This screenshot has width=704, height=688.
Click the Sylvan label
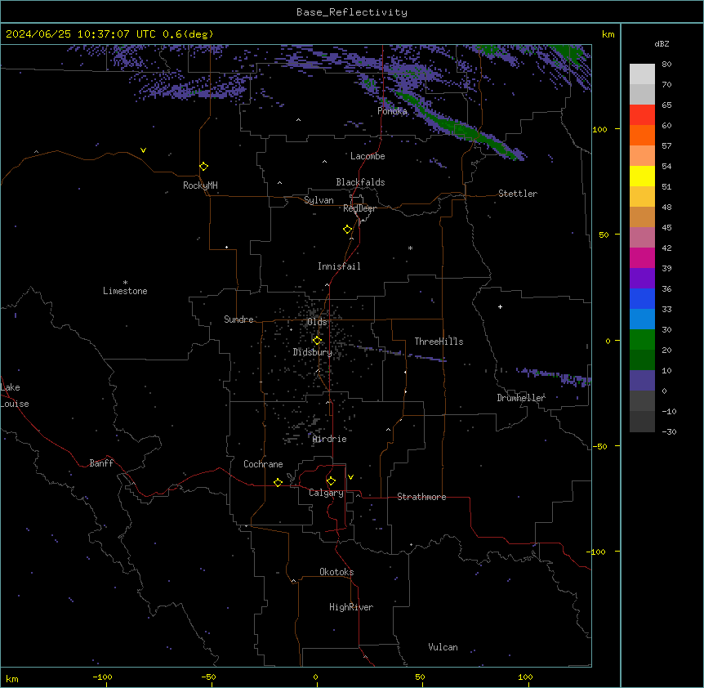(319, 200)
